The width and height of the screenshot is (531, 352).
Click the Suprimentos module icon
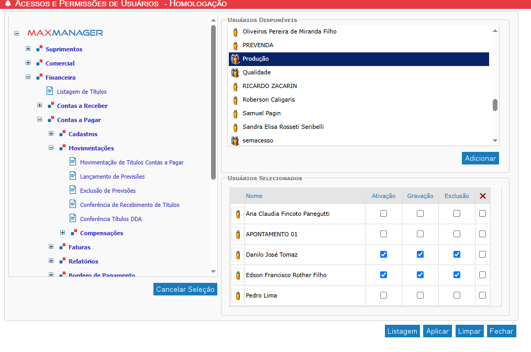point(39,49)
